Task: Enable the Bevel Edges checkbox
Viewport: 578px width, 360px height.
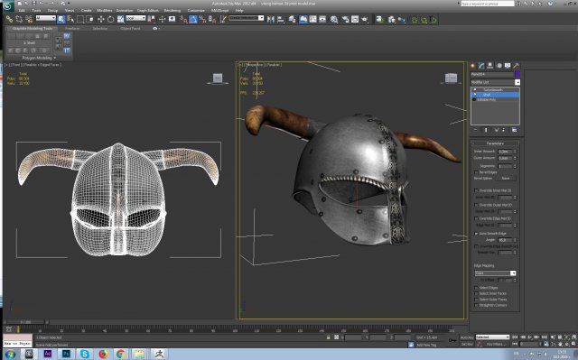Action: point(476,172)
